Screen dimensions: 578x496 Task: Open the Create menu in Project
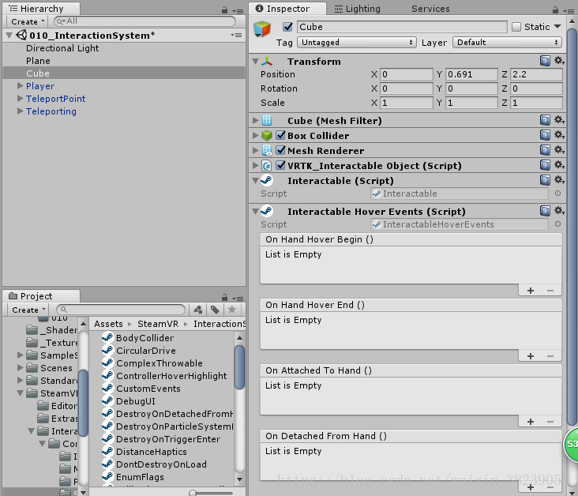pos(28,310)
